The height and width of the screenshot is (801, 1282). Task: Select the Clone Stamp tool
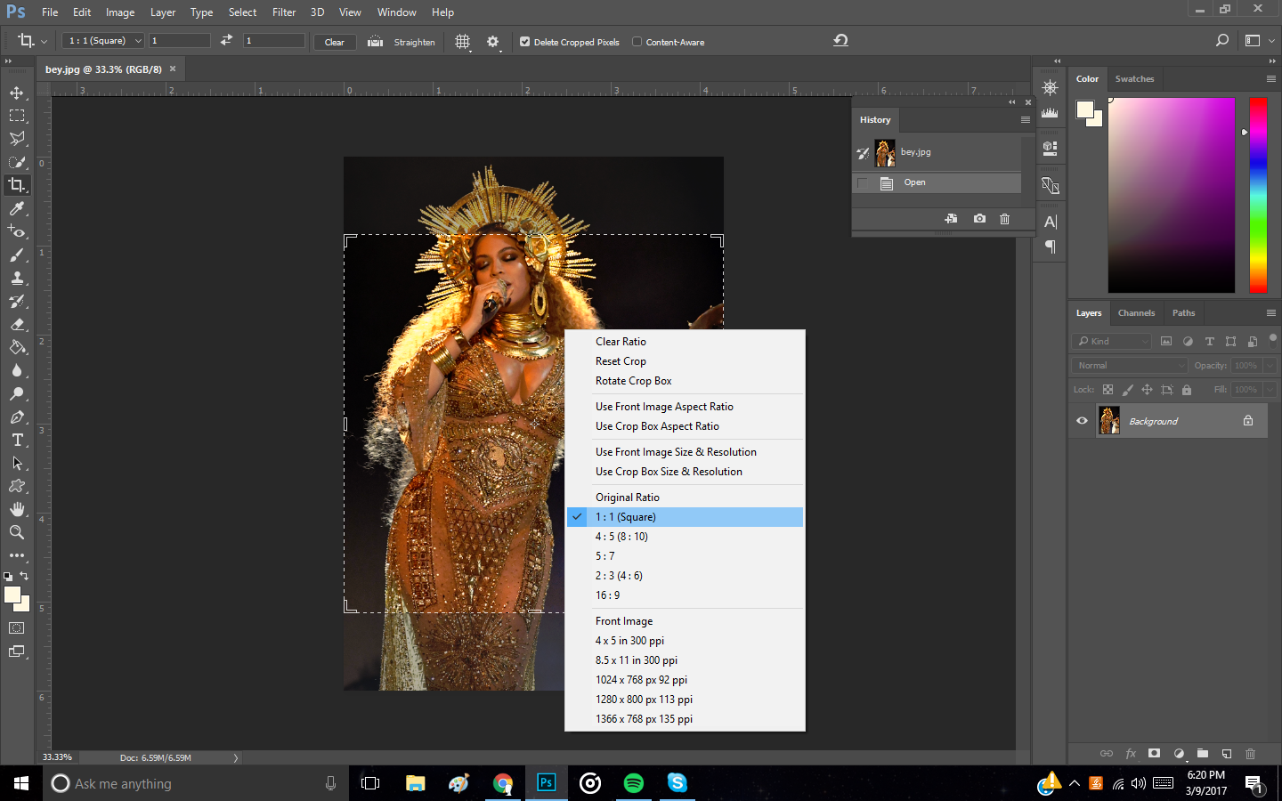pos(17,278)
